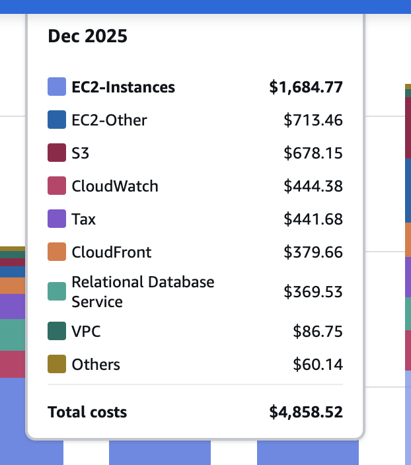The height and width of the screenshot is (465, 411).
Task: Select the $4,858.52 total costs value
Action: [306, 412]
